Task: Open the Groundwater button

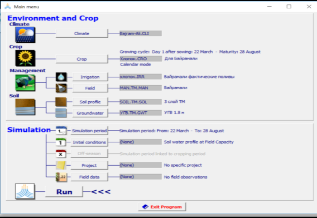Action: [x=90, y=113]
